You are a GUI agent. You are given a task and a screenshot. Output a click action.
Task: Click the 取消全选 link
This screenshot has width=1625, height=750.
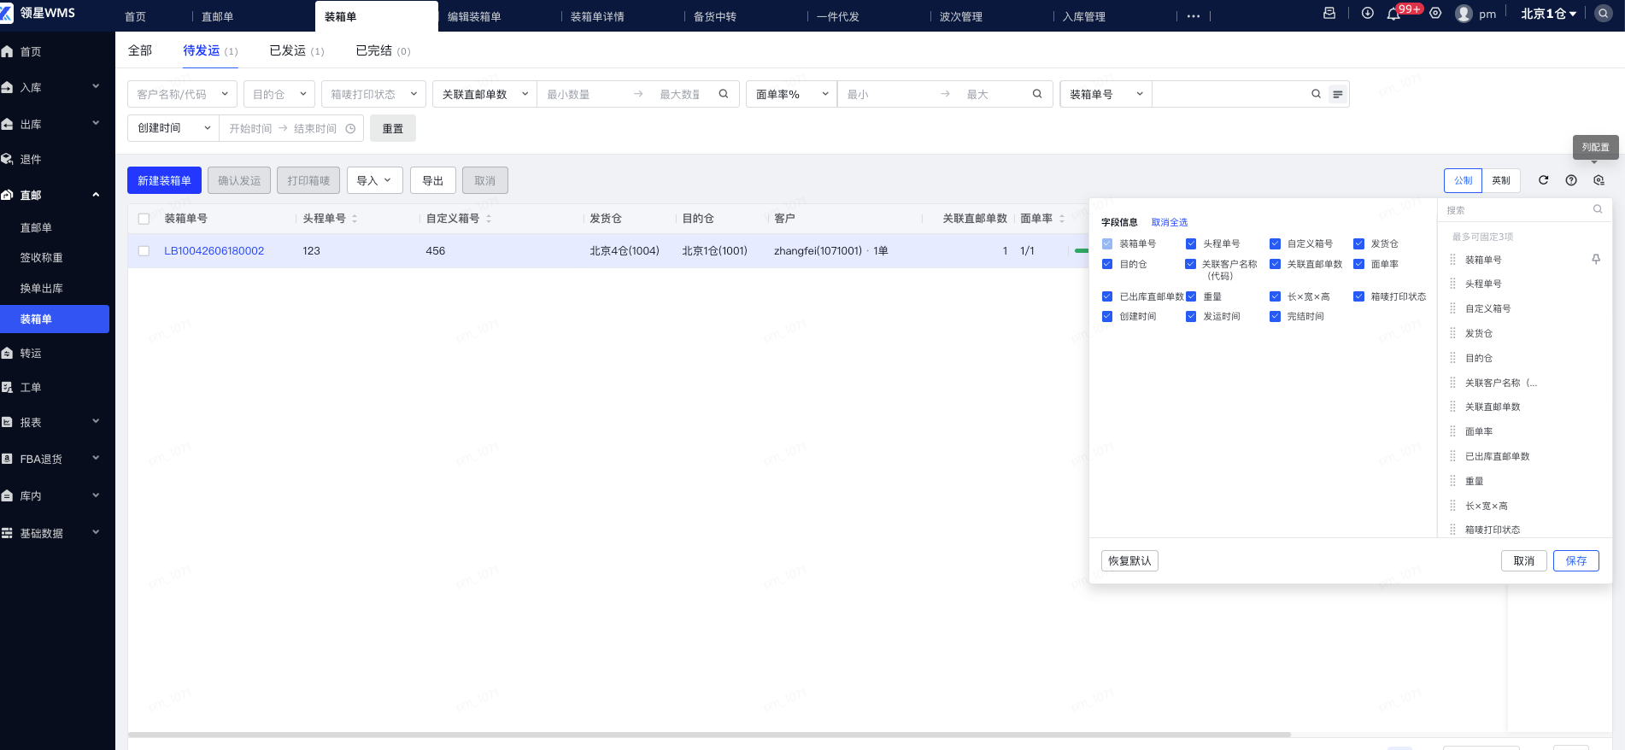point(1170,222)
